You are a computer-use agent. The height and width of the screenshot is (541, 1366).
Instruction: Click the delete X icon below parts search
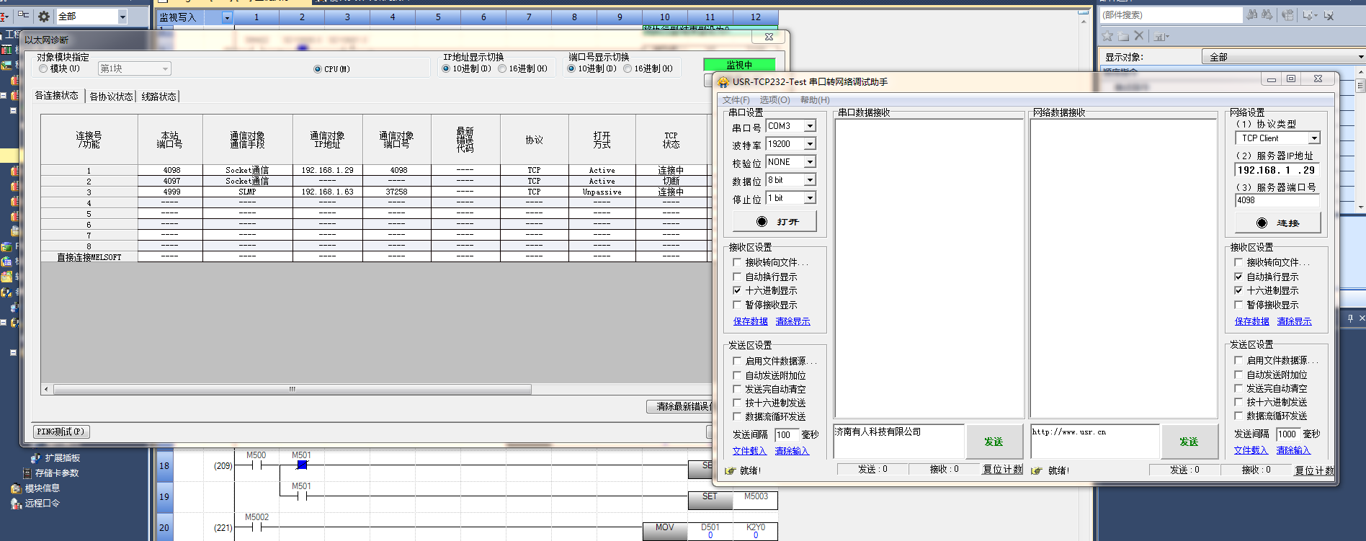click(1139, 36)
